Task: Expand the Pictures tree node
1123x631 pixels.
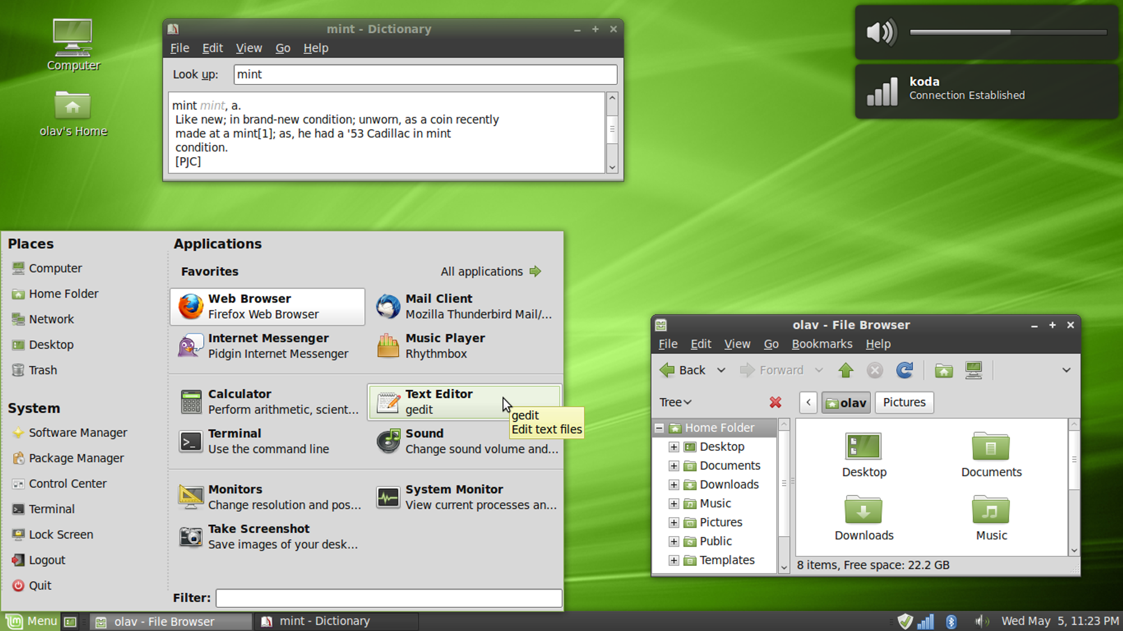Action: point(674,523)
